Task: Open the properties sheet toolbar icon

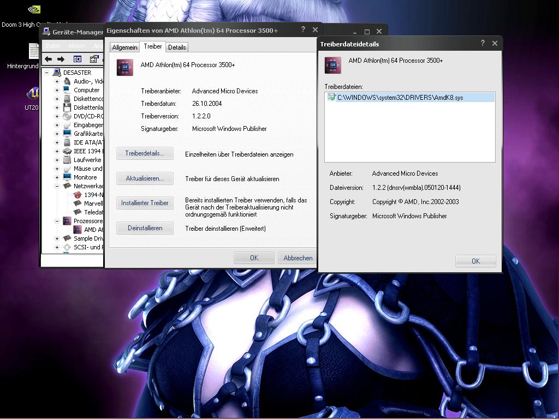Action: point(94,59)
